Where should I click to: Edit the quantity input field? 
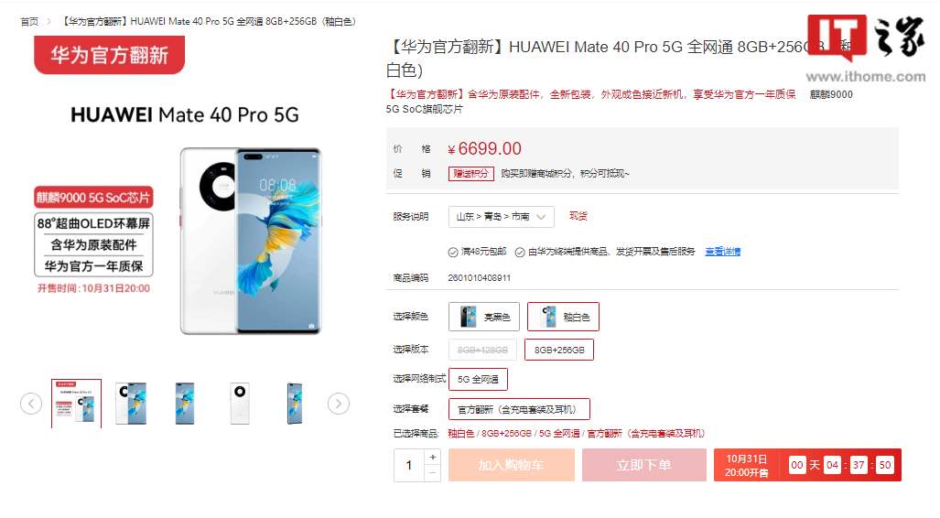click(x=409, y=465)
